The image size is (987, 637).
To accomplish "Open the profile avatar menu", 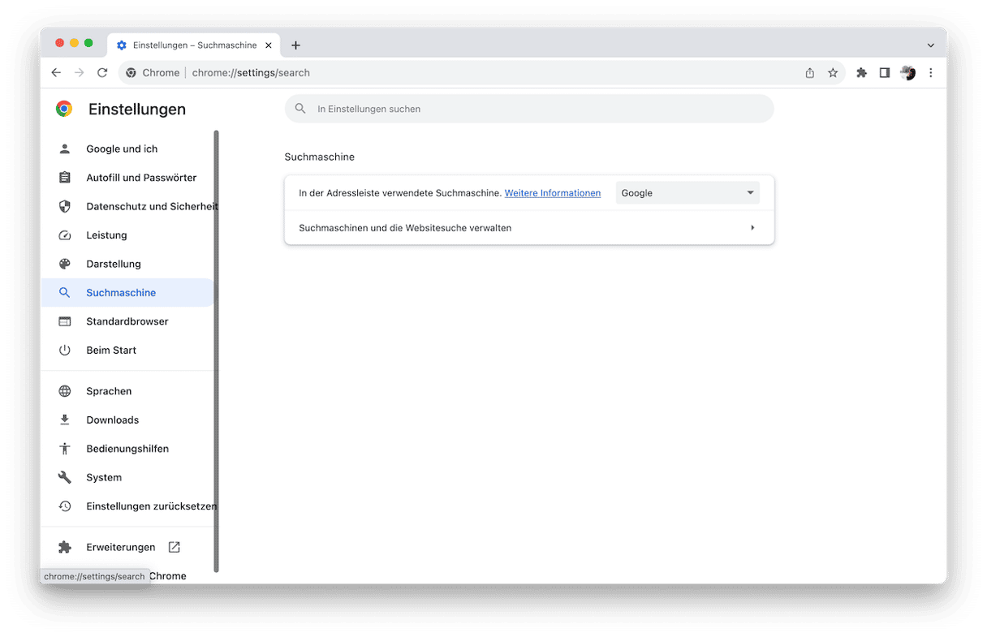I will tap(908, 73).
